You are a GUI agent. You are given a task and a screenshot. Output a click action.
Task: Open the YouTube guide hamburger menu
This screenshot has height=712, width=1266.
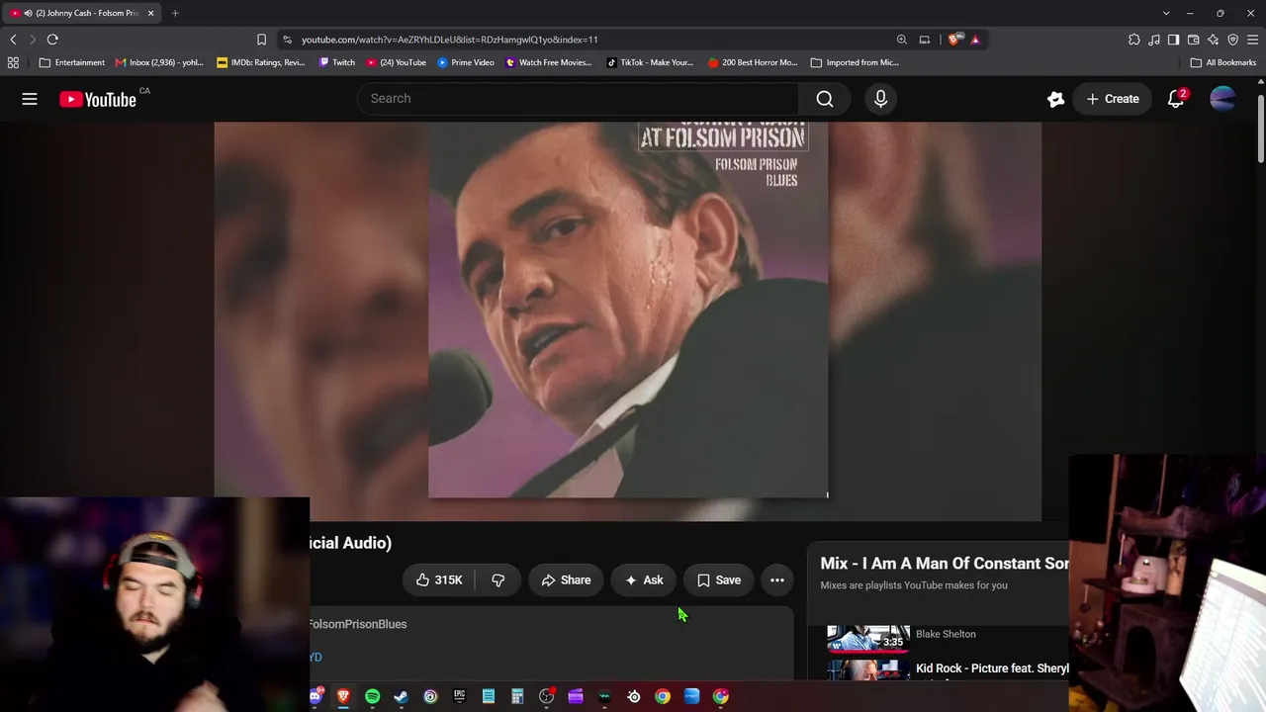[30, 99]
